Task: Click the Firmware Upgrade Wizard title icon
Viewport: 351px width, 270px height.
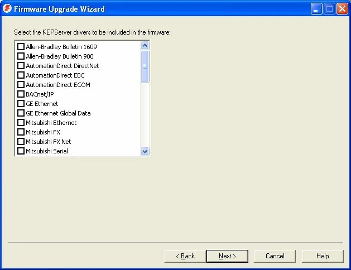Action: pyautogui.click(x=7, y=9)
